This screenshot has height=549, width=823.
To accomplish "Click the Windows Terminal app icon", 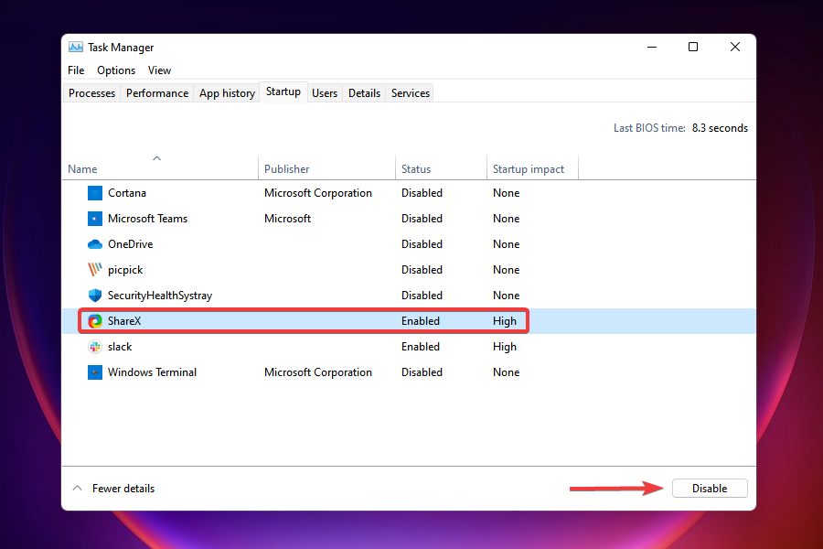I will [95, 372].
